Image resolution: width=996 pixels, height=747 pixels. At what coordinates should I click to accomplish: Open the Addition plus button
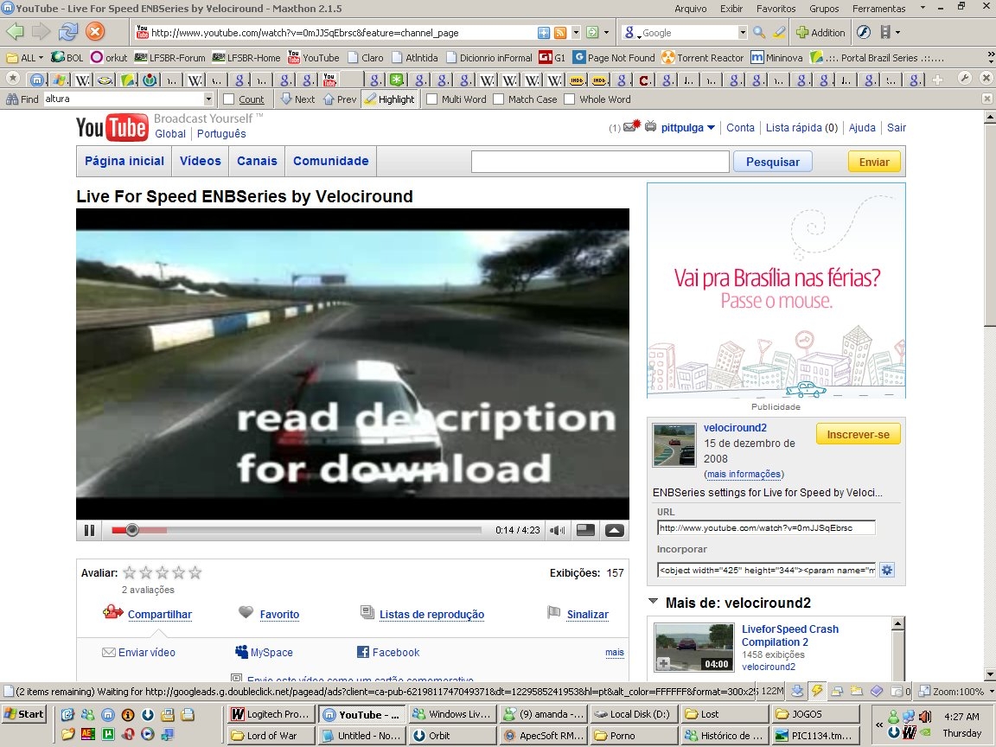tap(820, 32)
